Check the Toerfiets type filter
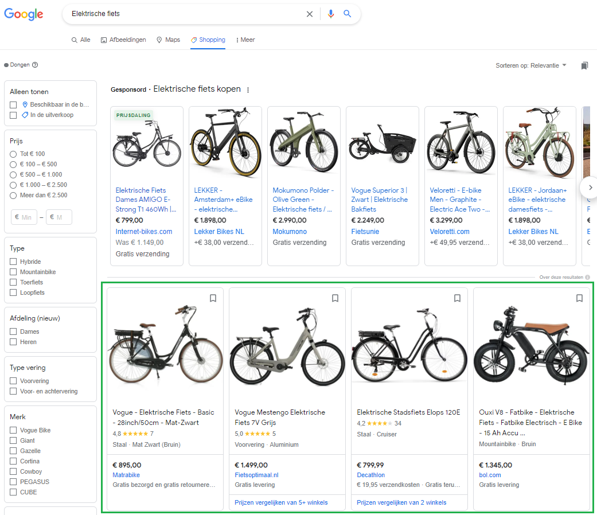The width and height of the screenshot is (597, 515). click(13, 282)
